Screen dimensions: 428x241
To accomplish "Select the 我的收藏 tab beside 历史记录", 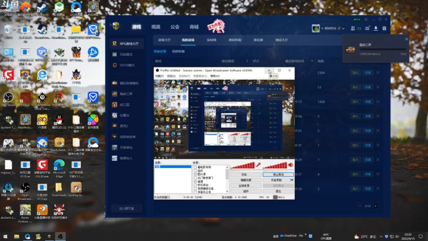I will (x=178, y=51).
